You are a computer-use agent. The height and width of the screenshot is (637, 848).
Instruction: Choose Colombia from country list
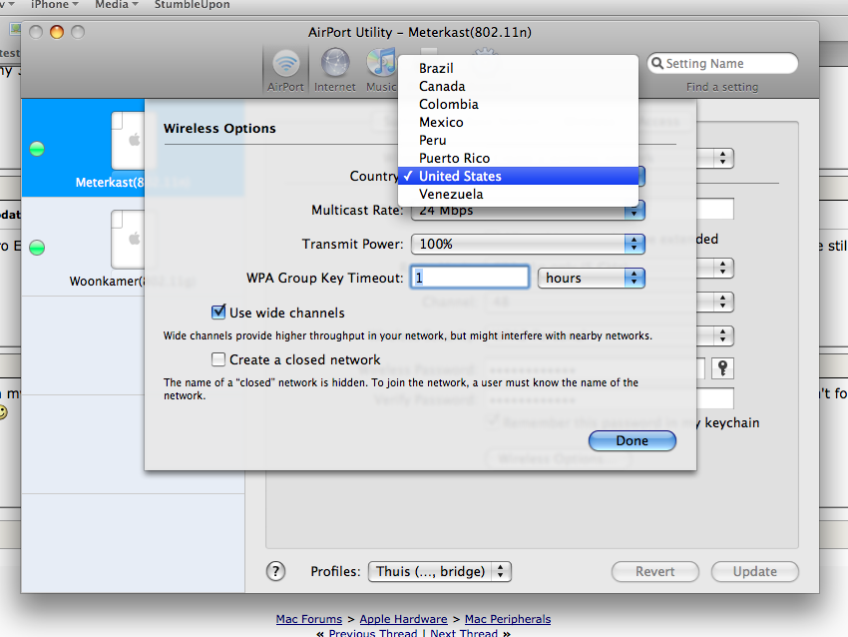coord(518,104)
